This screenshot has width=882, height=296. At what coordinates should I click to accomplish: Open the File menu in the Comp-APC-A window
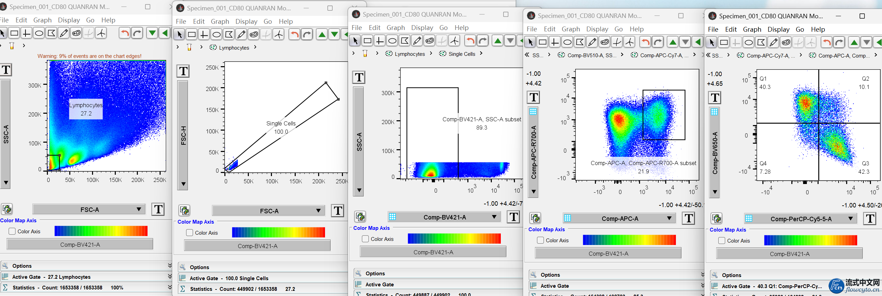click(x=531, y=29)
